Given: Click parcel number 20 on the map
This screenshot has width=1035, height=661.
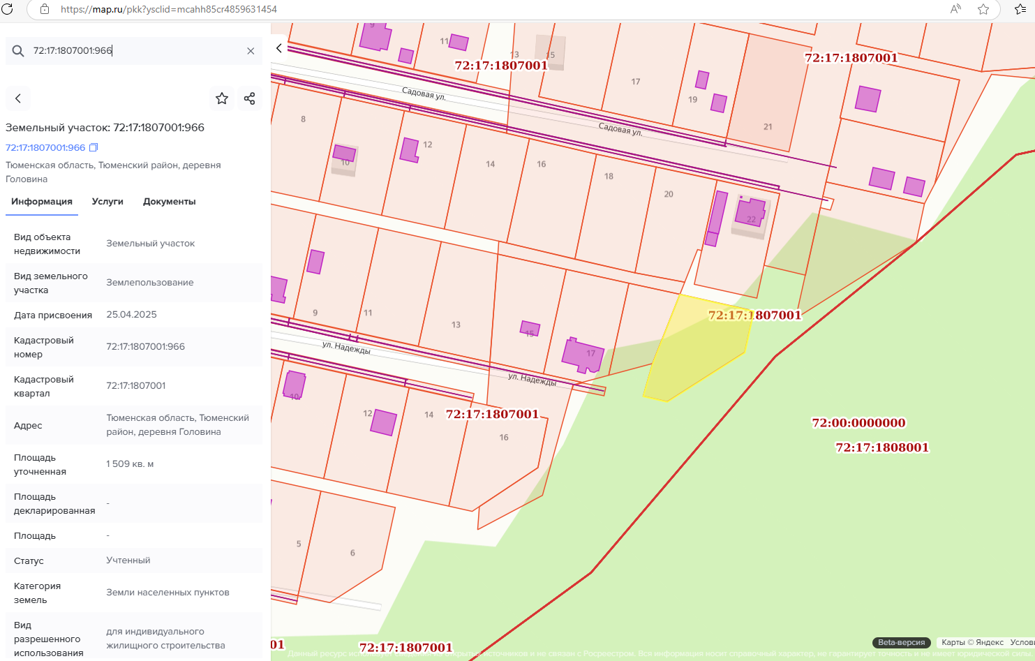Looking at the screenshot, I should coord(669,194).
